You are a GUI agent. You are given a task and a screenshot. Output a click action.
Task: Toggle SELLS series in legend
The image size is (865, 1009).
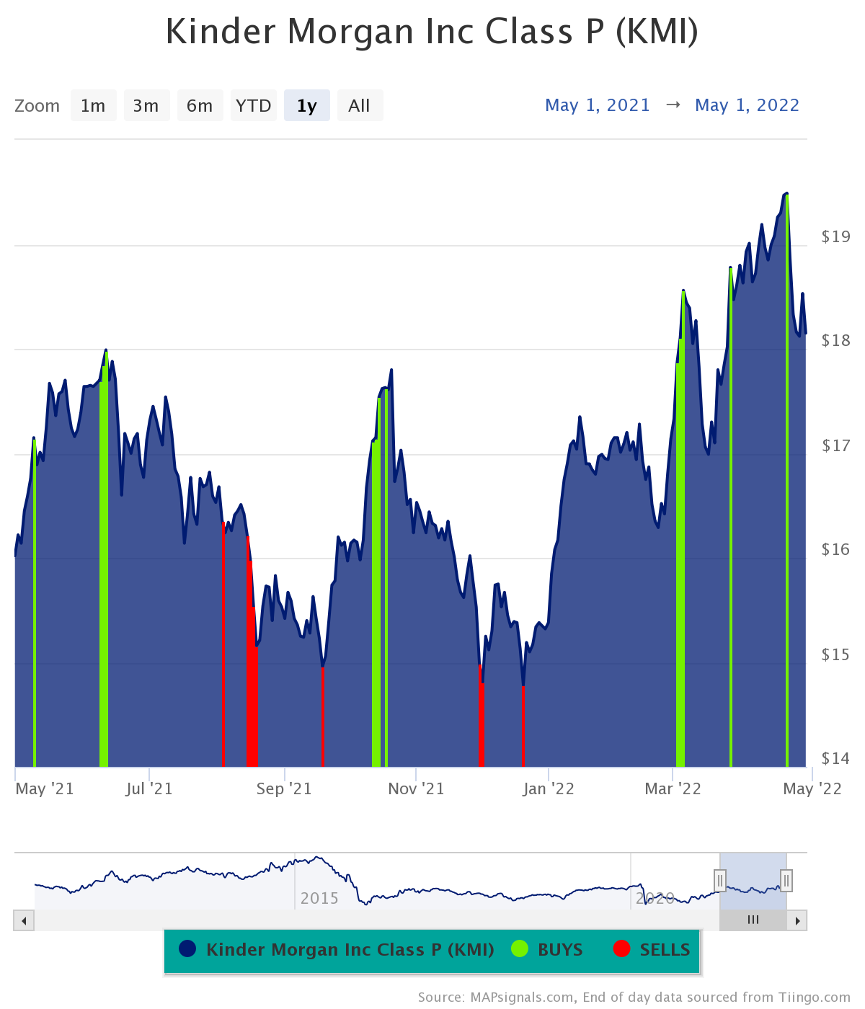coord(652,950)
